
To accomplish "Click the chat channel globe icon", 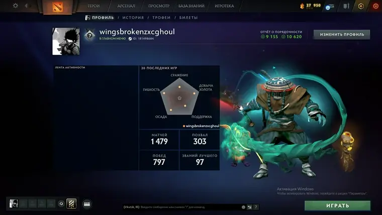I will point(243,207).
